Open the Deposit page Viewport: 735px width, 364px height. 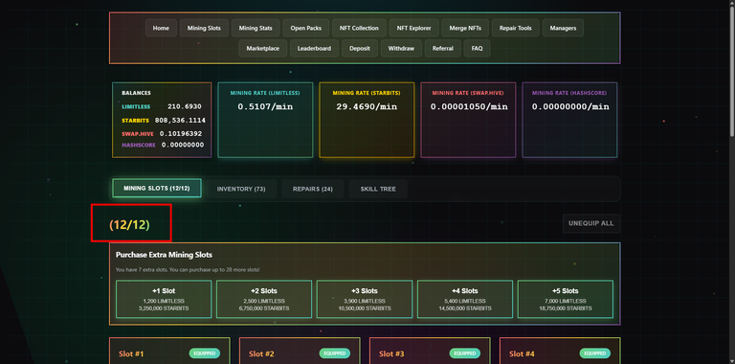tap(360, 48)
